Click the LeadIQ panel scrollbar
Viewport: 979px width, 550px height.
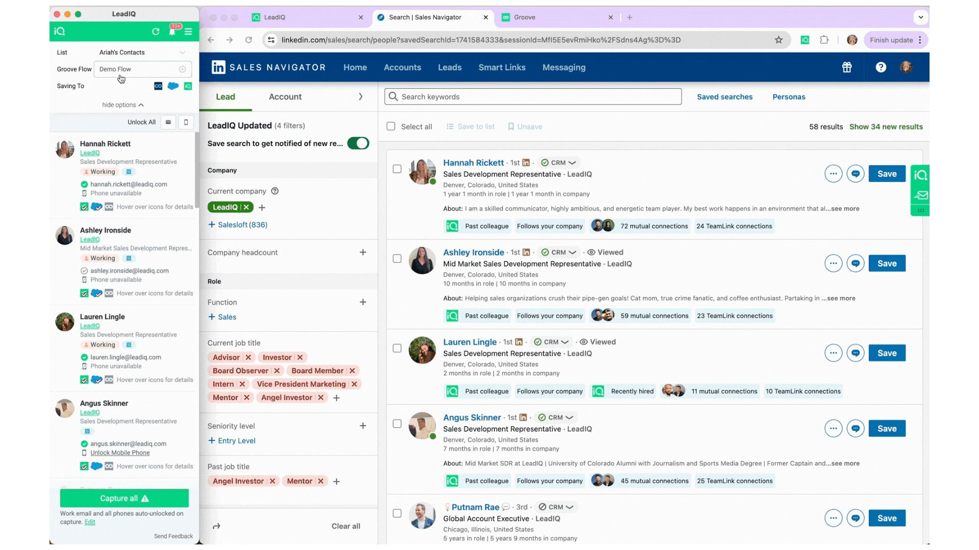[x=197, y=171]
